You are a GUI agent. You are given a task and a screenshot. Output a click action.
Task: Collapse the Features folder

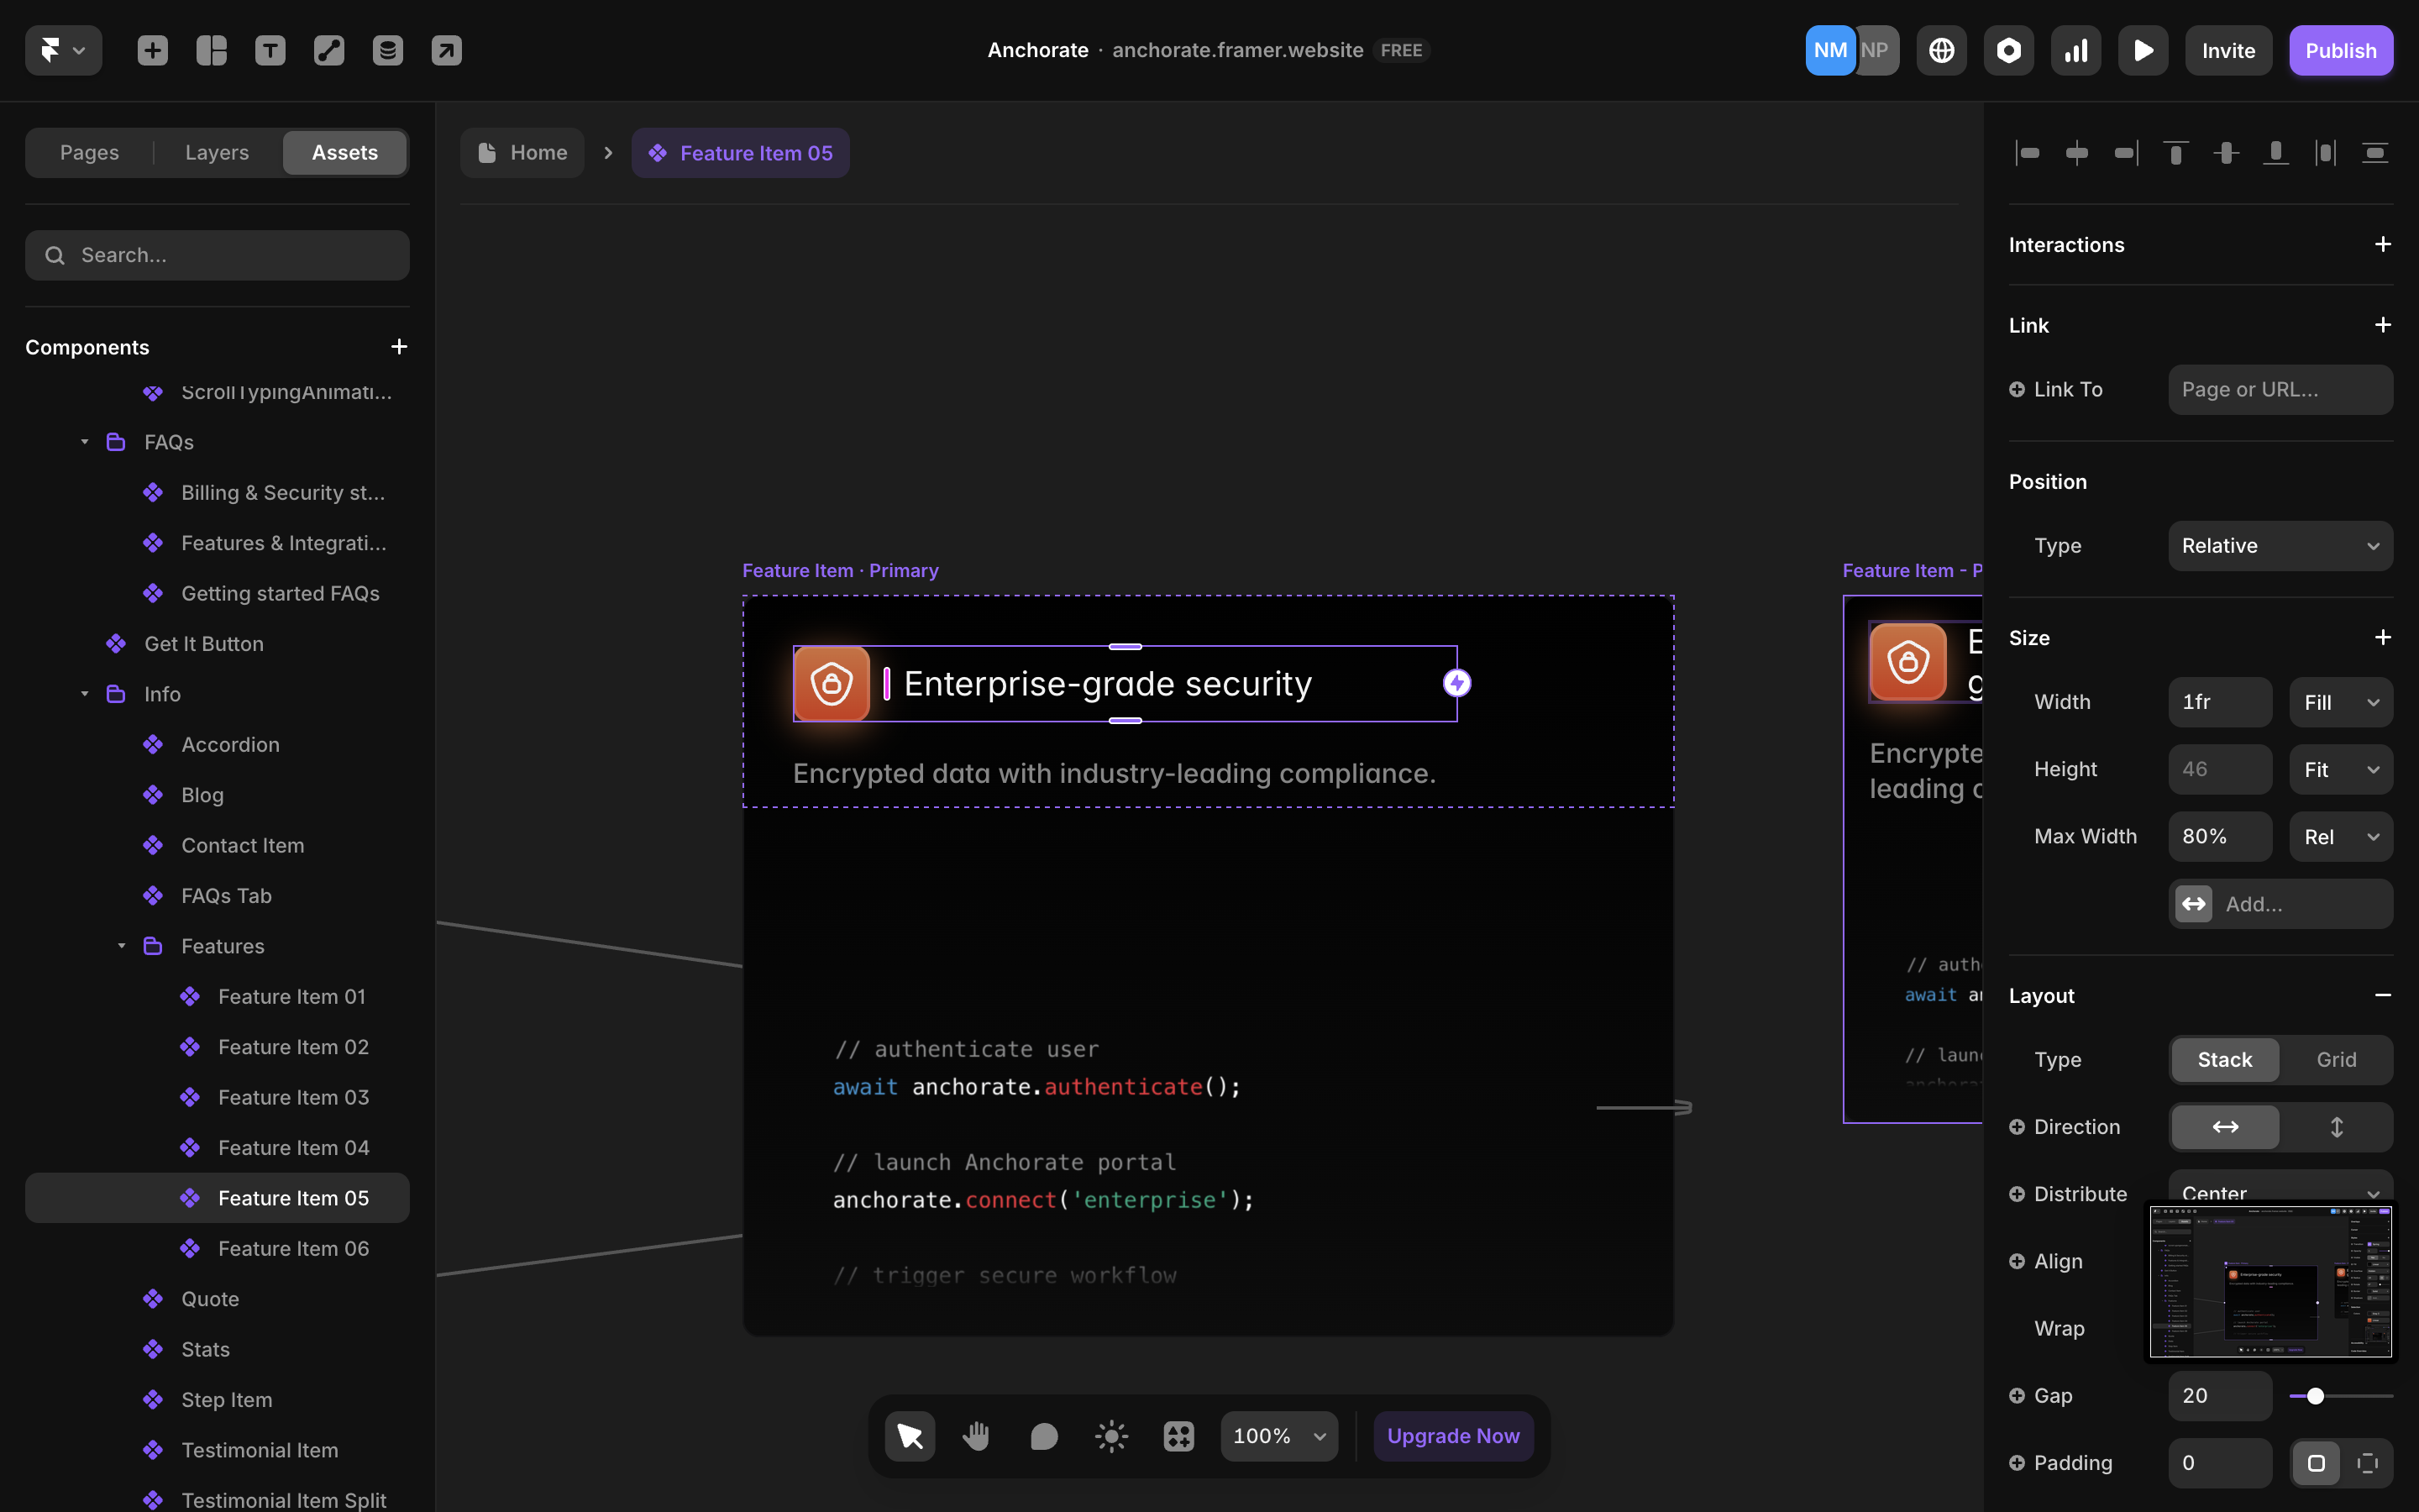[122, 946]
